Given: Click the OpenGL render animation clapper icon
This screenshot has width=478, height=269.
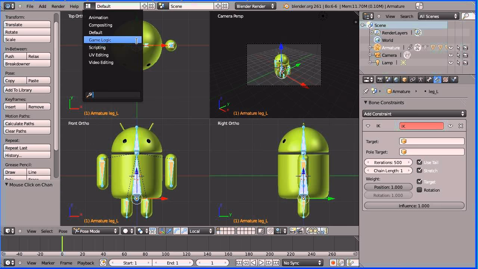Looking at the screenshot, I should click(x=300, y=231).
